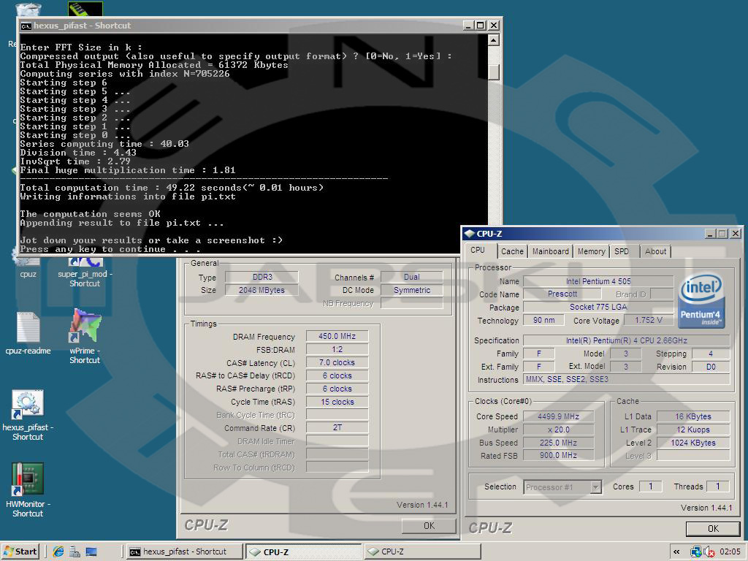
Task: Click the memory Type value DDR3
Action: pos(262,277)
